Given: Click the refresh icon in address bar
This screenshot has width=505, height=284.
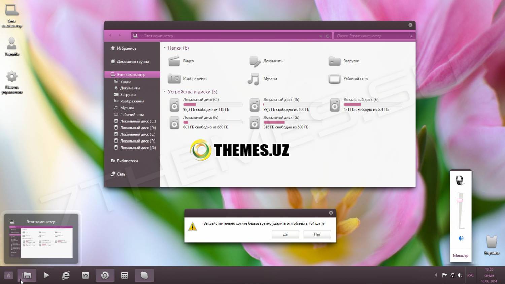Looking at the screenshot, I should [x=327, y=36].
